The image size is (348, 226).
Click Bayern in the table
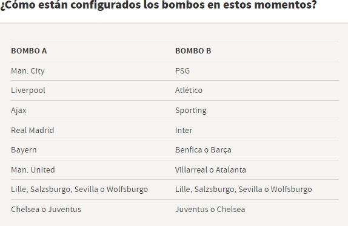point(24,150)
